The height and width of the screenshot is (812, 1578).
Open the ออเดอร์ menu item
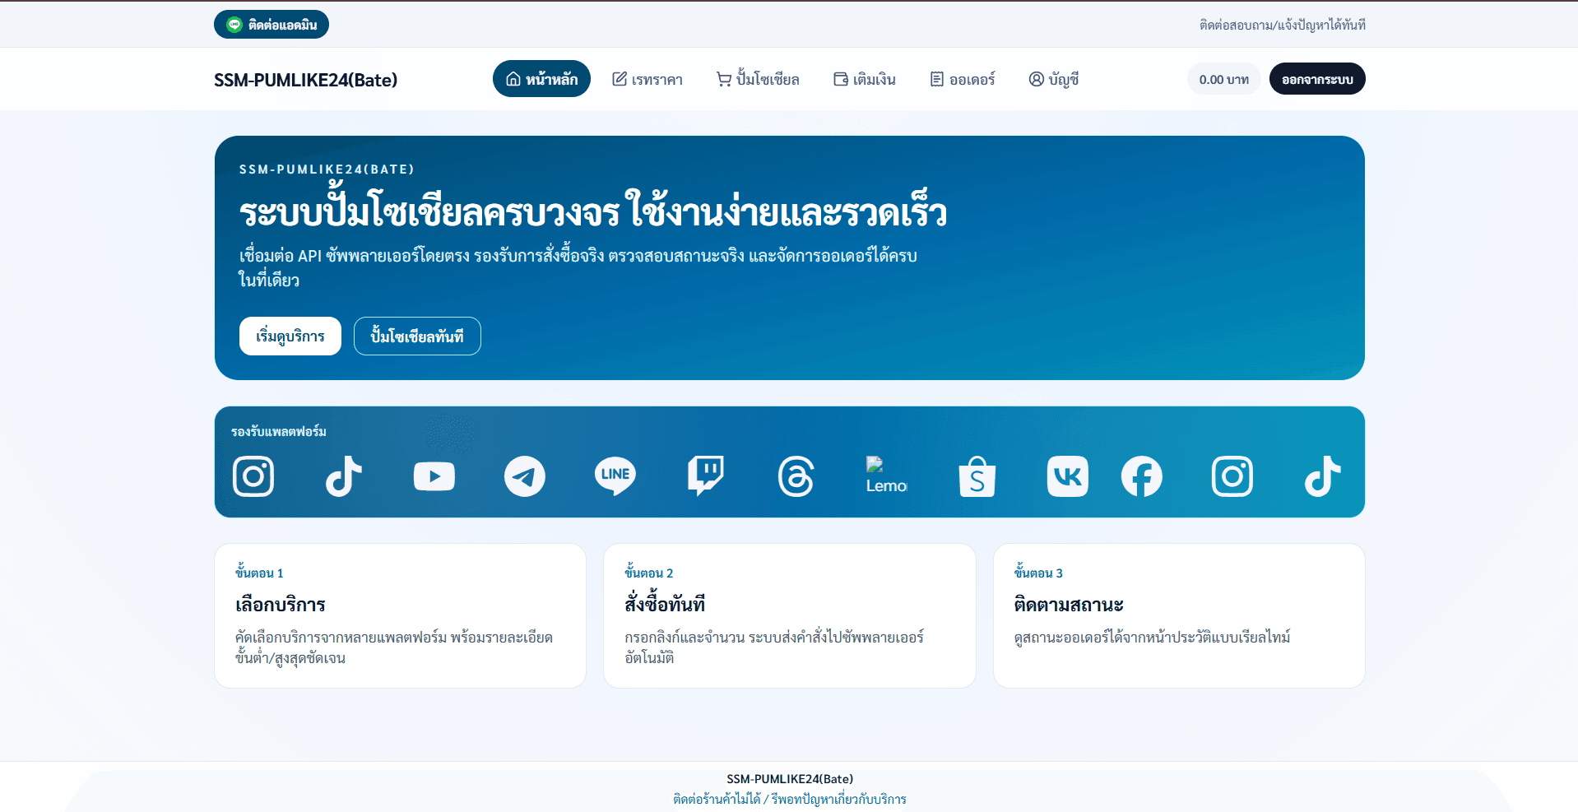[x=962, y=79]
